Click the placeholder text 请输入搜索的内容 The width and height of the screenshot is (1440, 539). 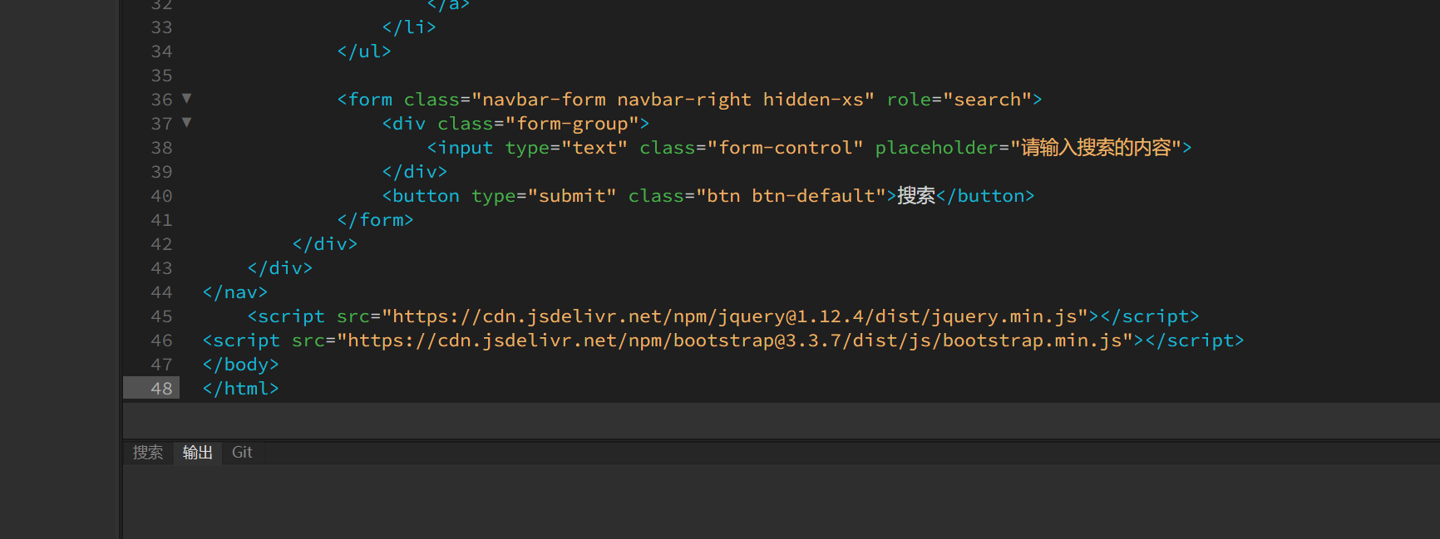point(1096,148)
